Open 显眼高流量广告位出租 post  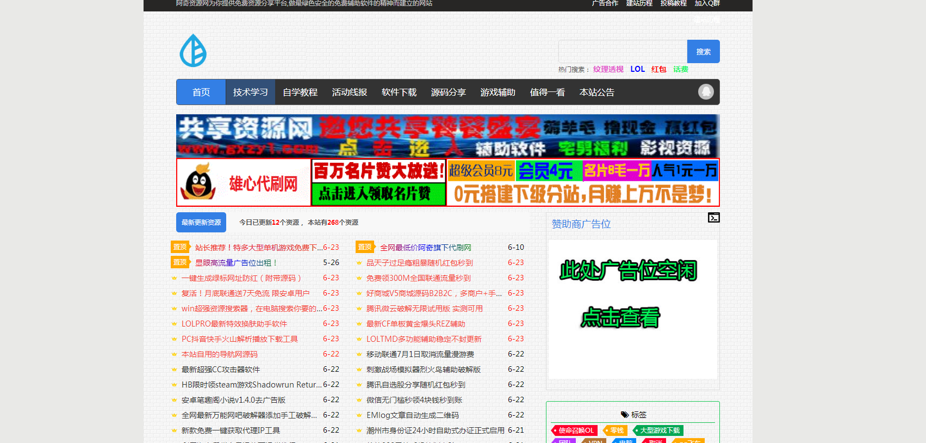tap(237, 262)
